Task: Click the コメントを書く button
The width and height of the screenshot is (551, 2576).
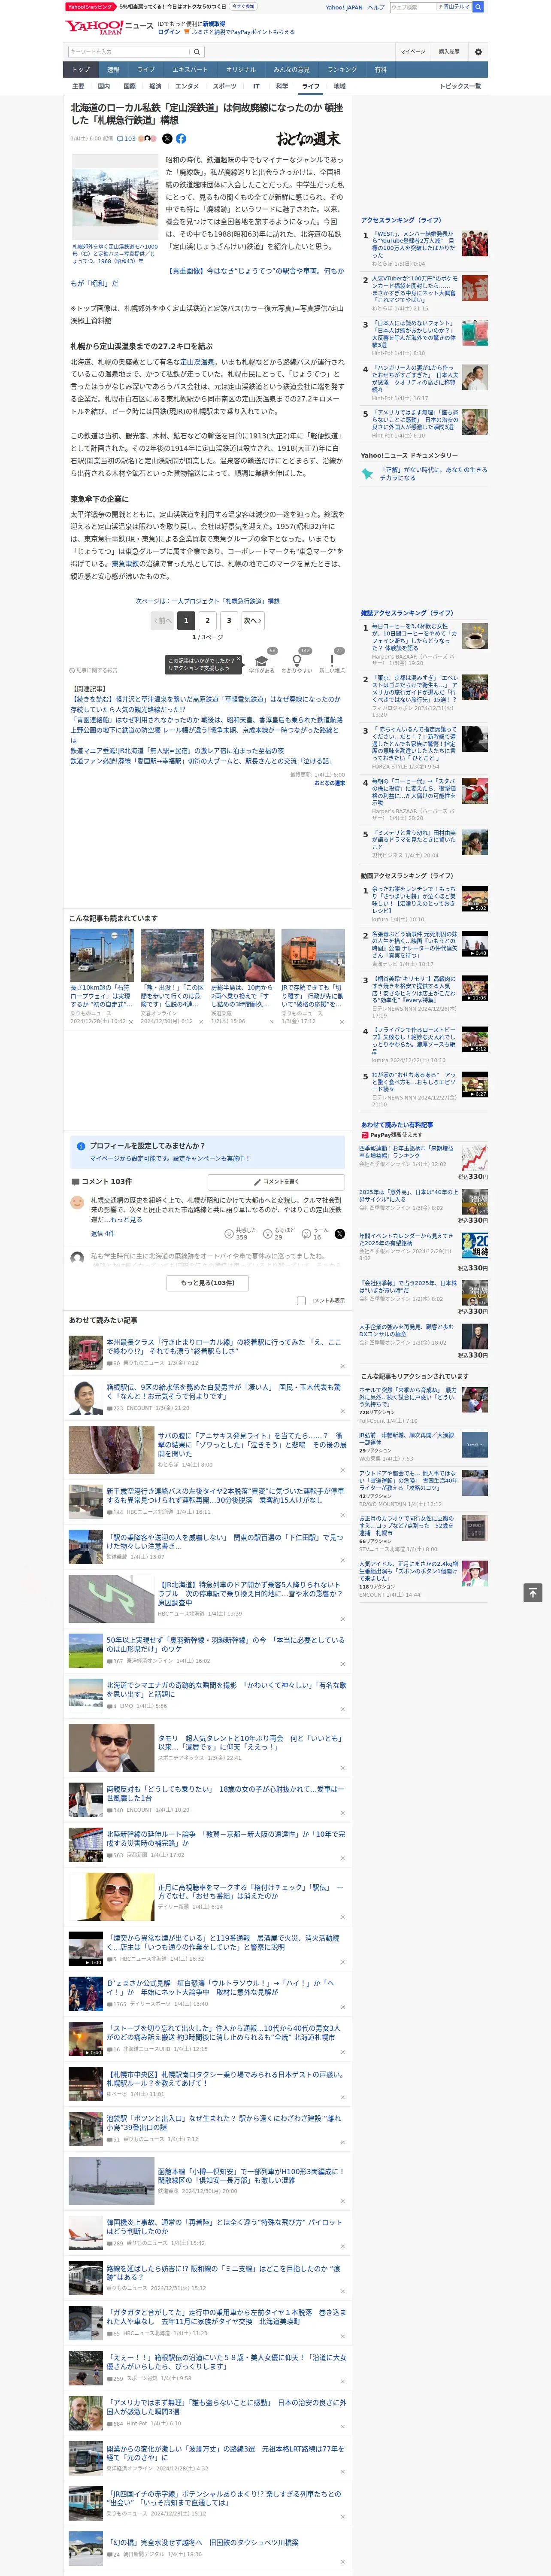Action: click(277, 1181)
